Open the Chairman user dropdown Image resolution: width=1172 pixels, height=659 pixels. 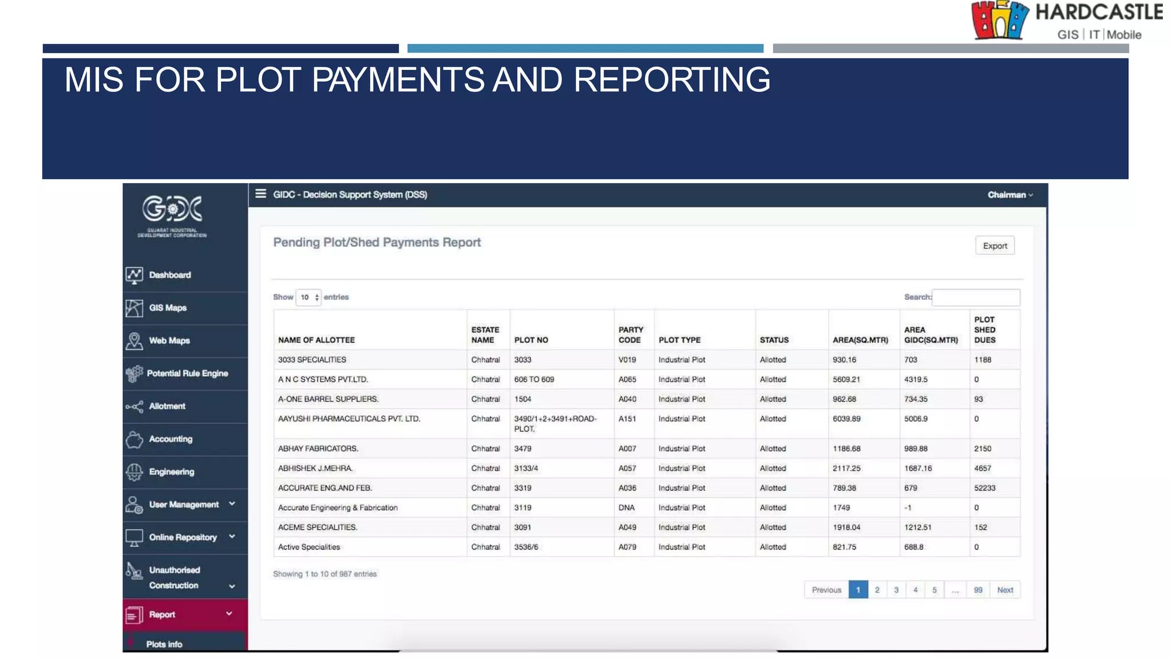point(1010,195)
